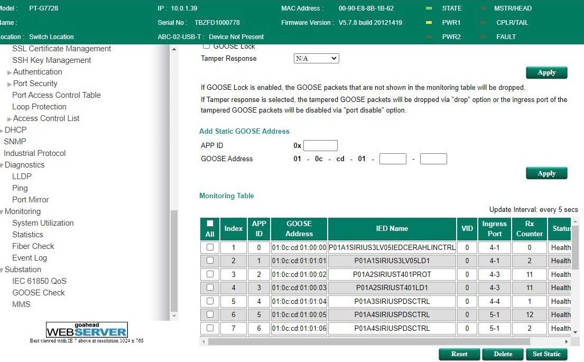Image resolution: width=584 pixels, height=362 pixels.
Task: Click the P01A3SIRIUSPDSCTRL IED name cell
Action: (392, 301)
